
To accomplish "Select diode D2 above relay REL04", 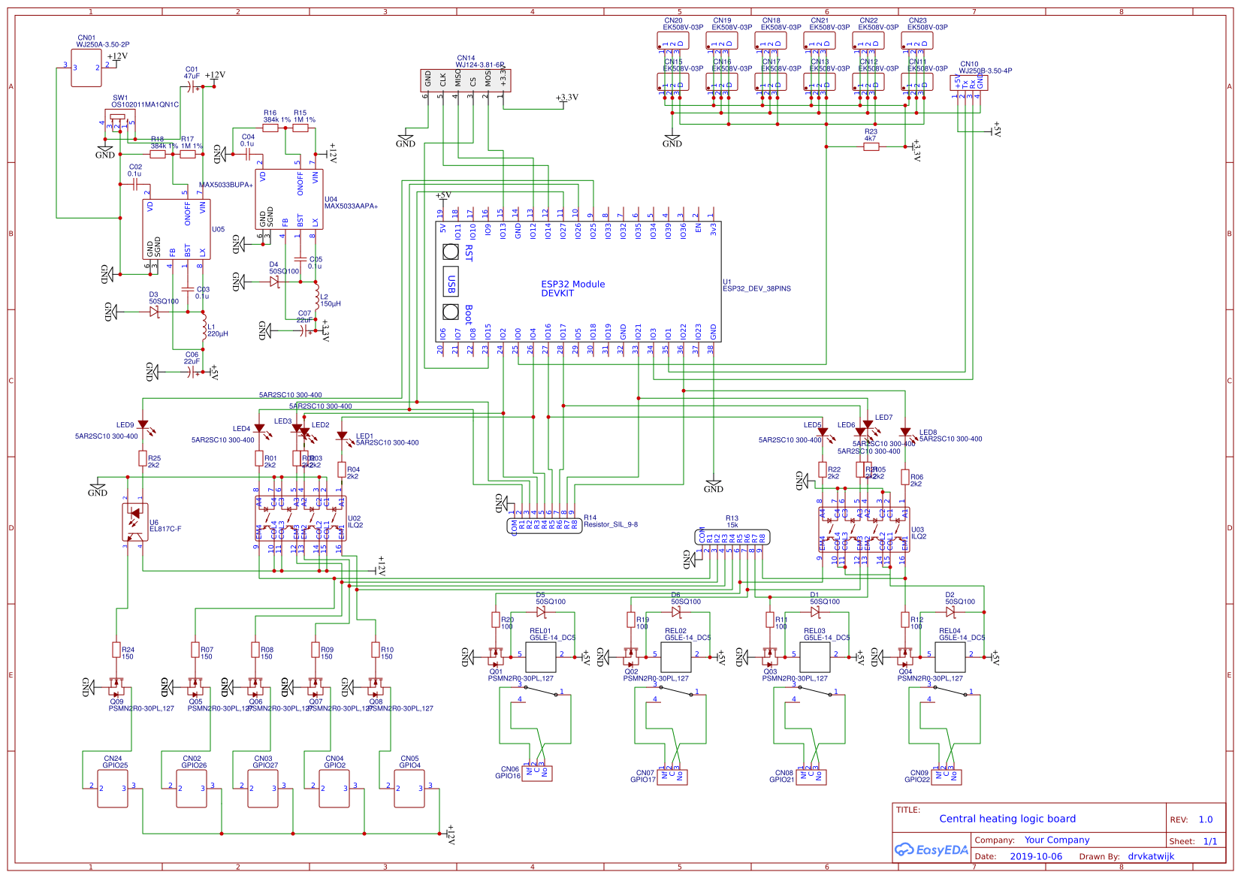I will (950, 612).
